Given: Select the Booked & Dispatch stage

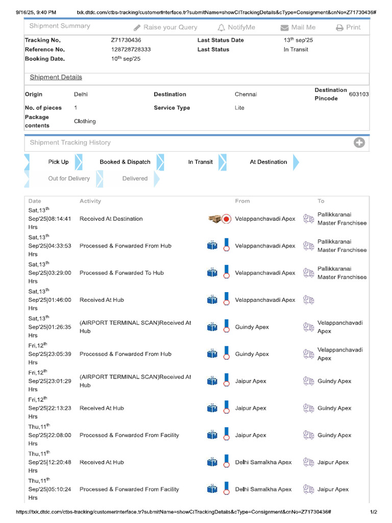Looking at the screenshot, I should [x=125, y=162].
